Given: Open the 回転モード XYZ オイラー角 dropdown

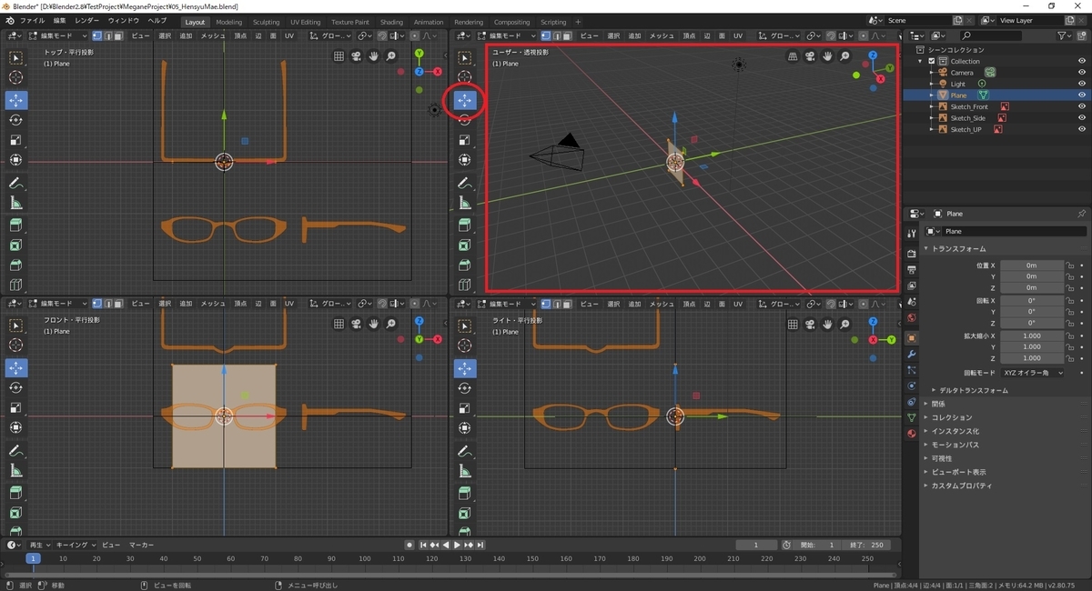Looking at the screenshot, I should 1032,373.
